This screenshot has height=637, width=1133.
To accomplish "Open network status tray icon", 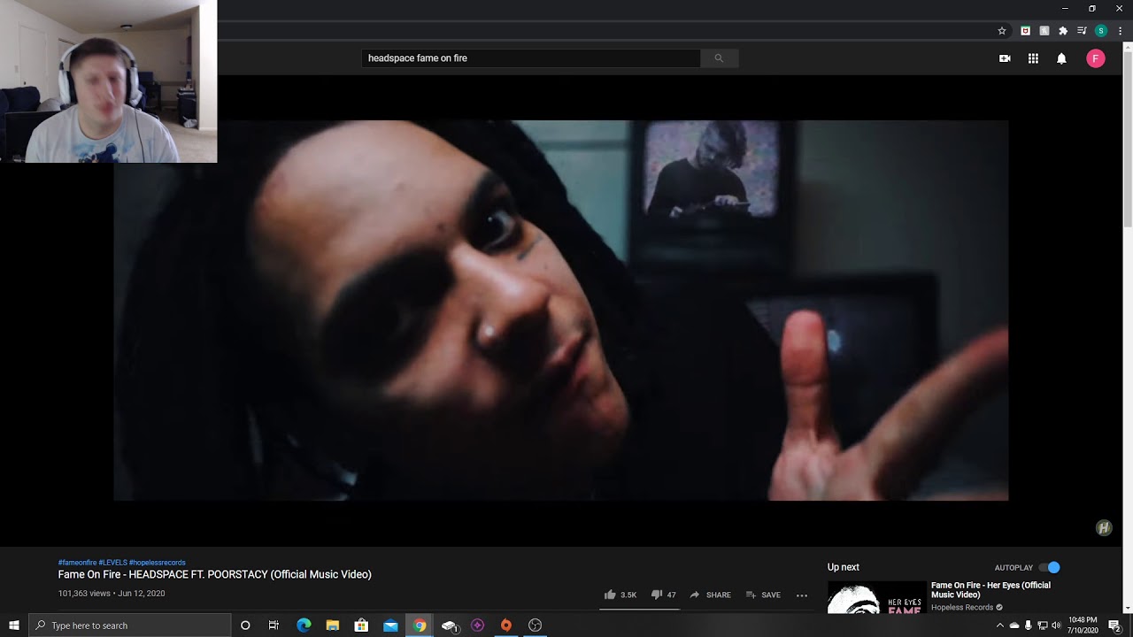I will (1043, 625).
